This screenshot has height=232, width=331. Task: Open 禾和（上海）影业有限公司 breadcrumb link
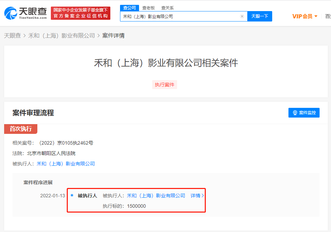[62, 36]
